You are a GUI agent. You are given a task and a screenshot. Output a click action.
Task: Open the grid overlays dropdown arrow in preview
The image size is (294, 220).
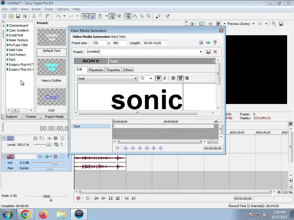pyautogui.click(x=266, y=24)
